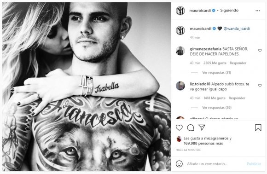The height and width of the screenshot is (174, 267).
Task: Open emoji picker smiley icon
Action: [179, 164]
